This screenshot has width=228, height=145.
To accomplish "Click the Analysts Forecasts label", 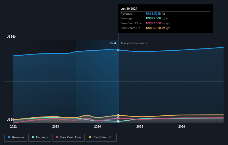I will [134, 43].
